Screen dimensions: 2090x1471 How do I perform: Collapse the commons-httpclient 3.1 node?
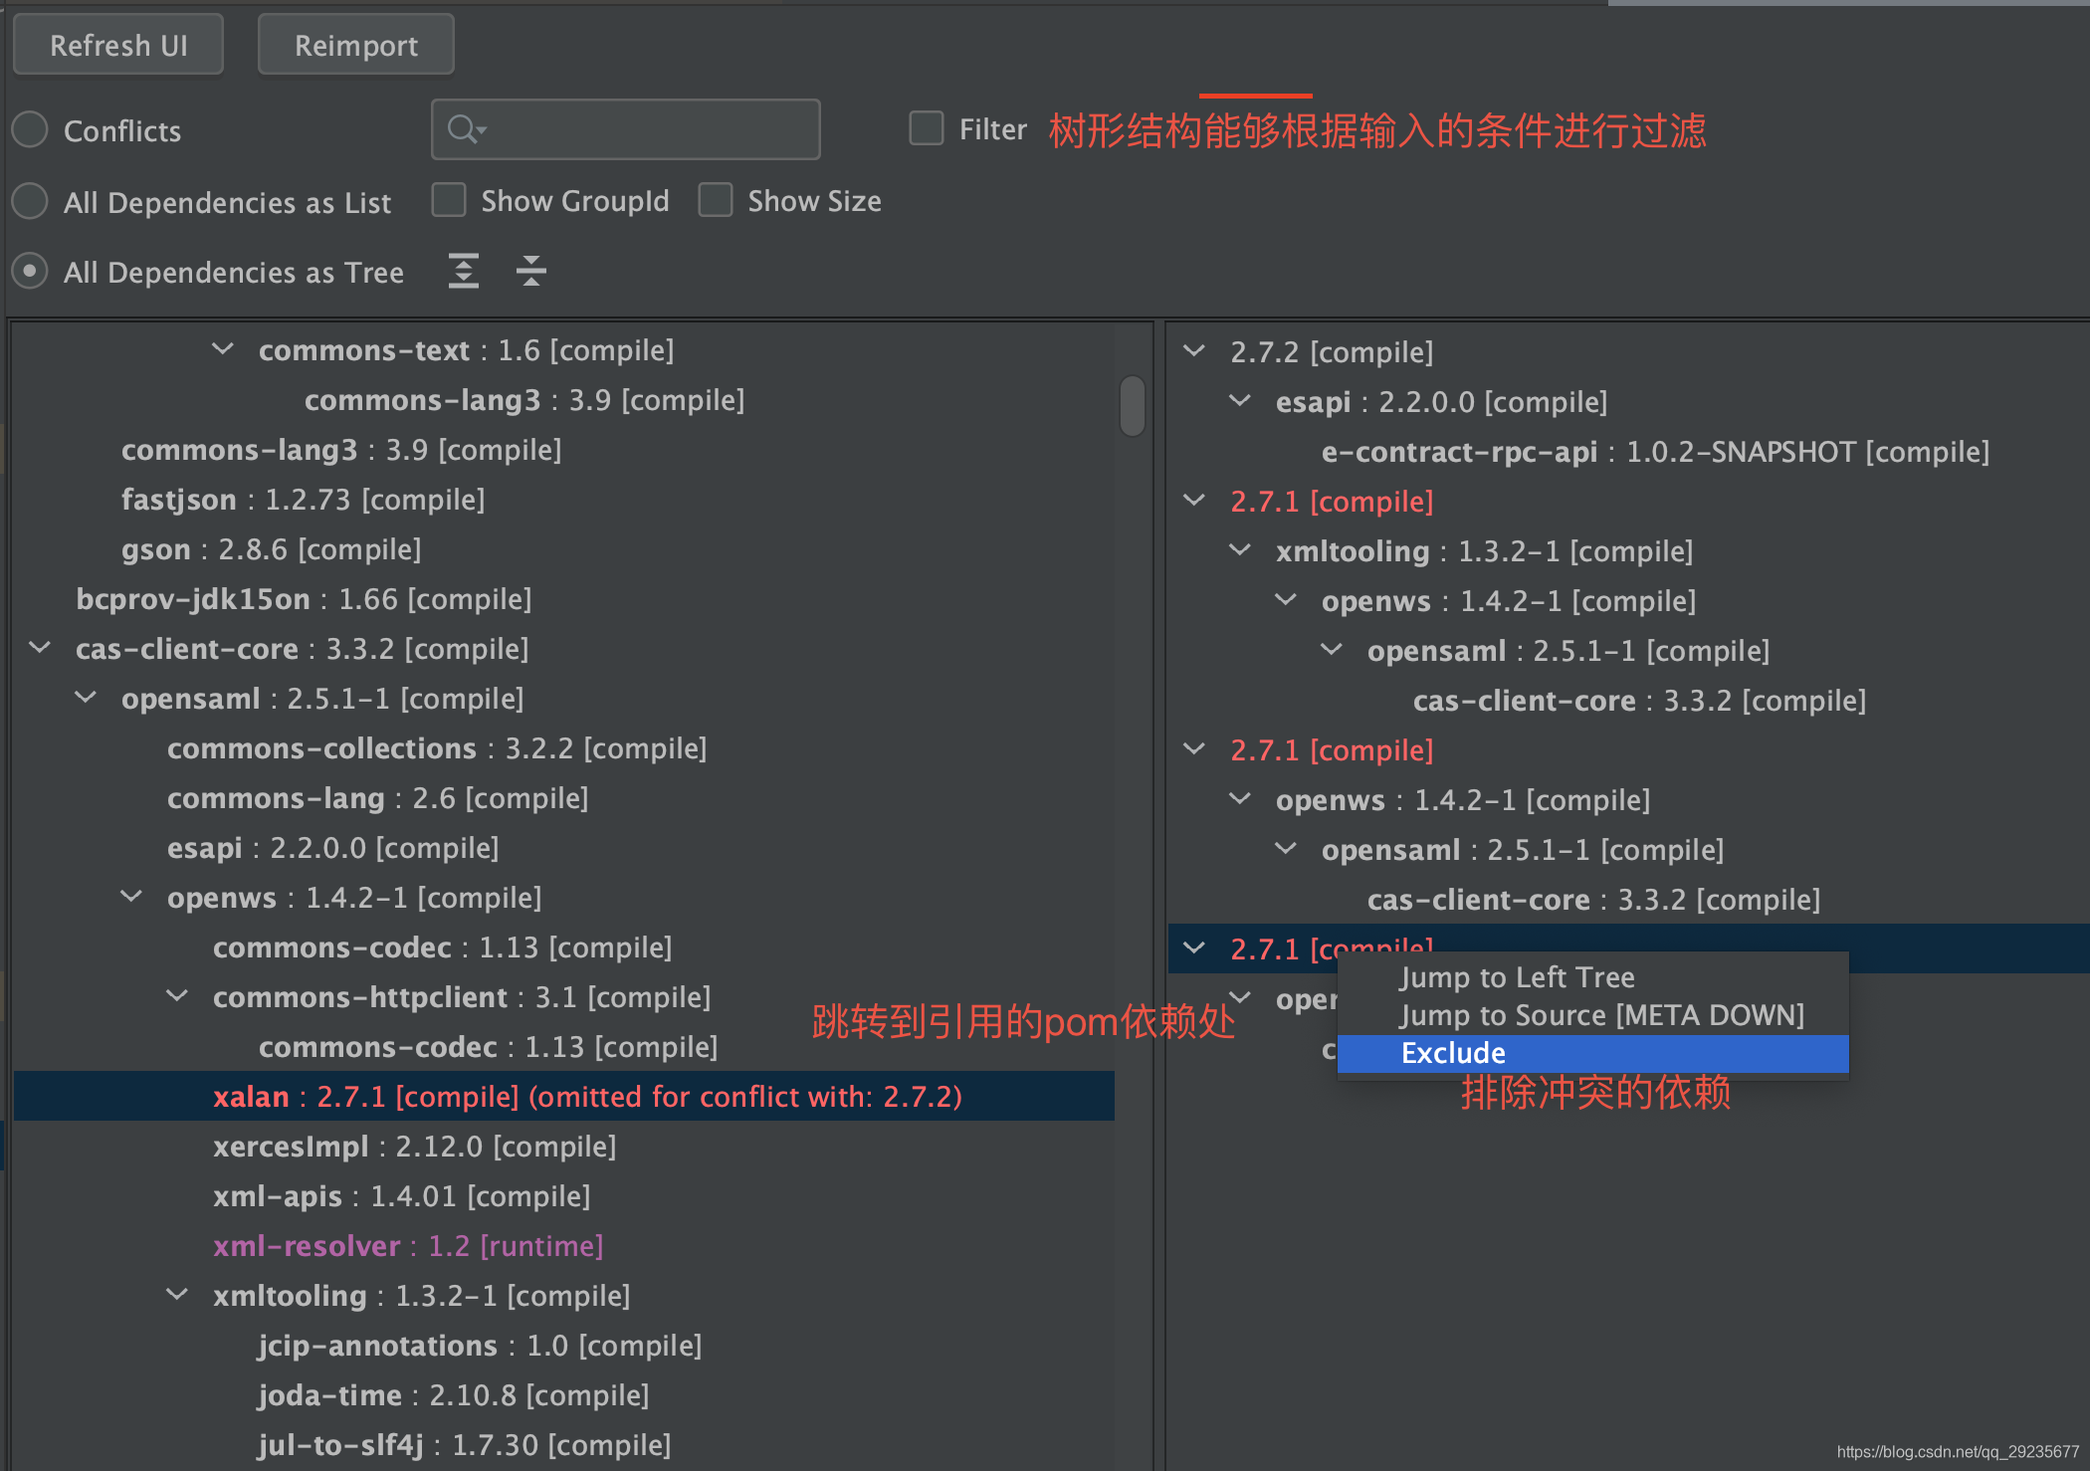tap(177, 996)
